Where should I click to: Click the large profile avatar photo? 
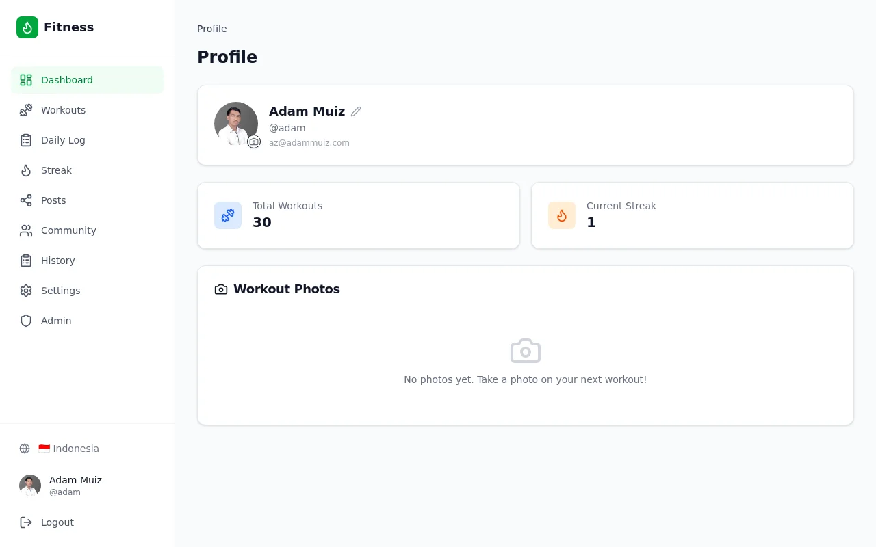point(236,124)
